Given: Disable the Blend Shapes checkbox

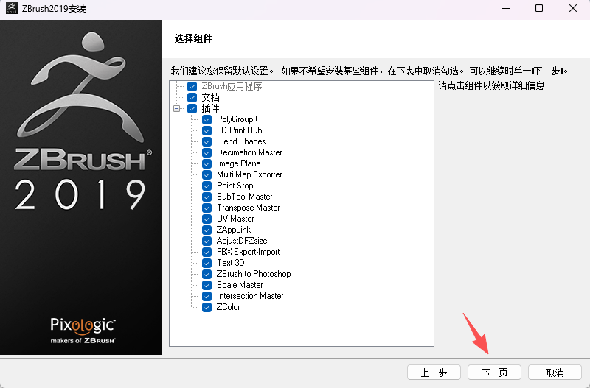Looking at the screenshot, I should (x=207, y=141).
